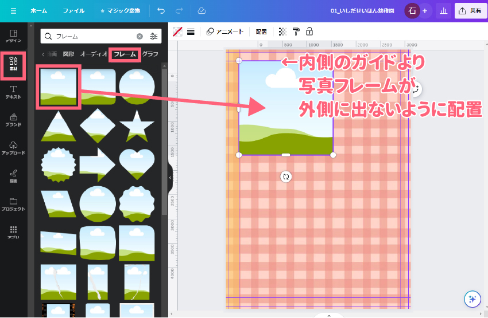Switch to フレーム frames tab
This screenshot has height=318, width=488.
pos(125,54)
